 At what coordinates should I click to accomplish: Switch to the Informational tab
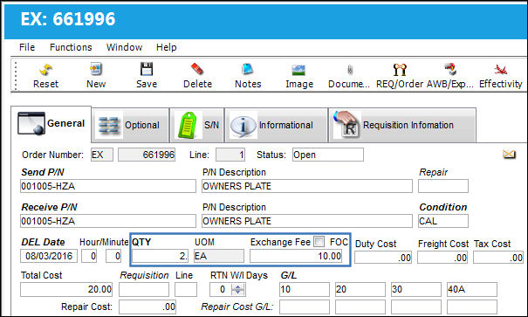pos(276,126)
